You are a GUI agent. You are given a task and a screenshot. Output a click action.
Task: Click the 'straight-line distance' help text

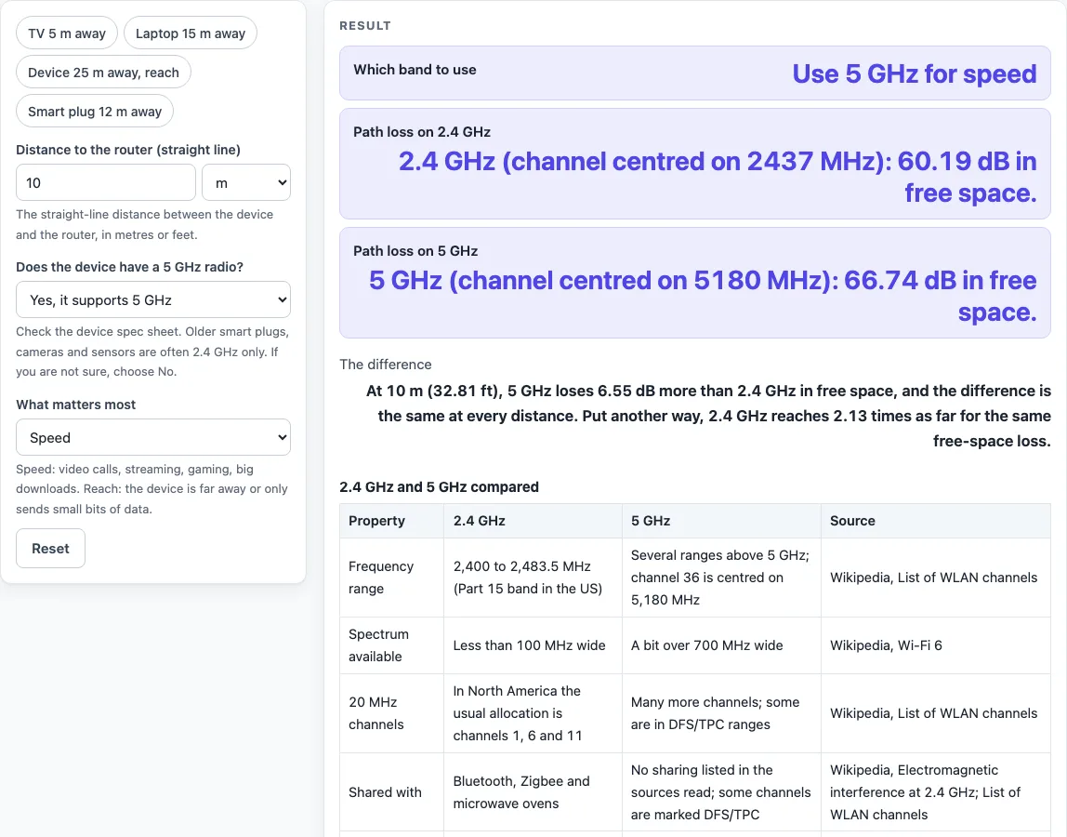pyautogui.click(x=144, y=224)
